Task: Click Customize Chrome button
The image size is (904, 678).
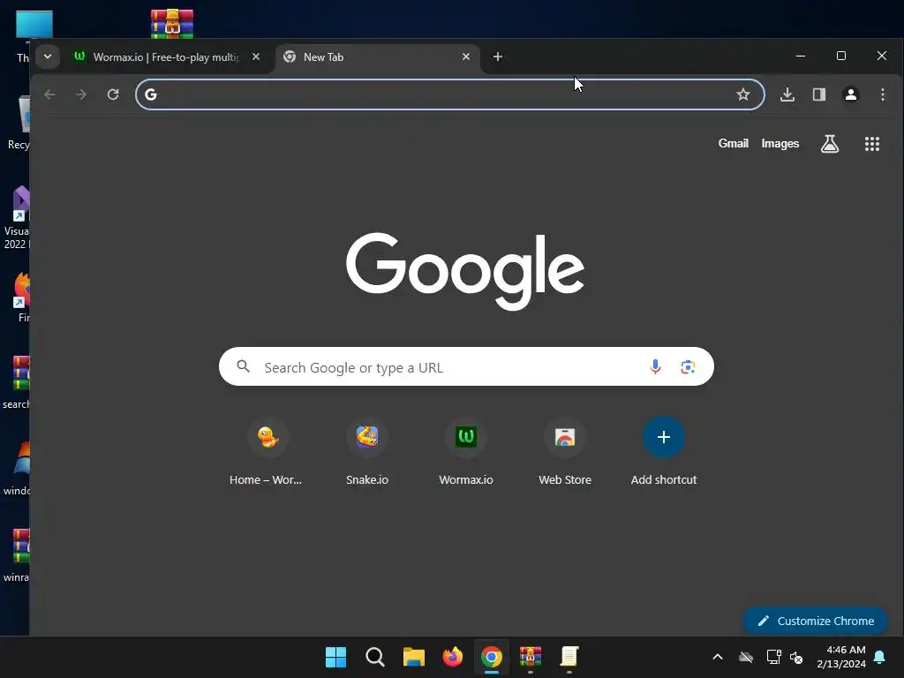Action: pos(815,621)
